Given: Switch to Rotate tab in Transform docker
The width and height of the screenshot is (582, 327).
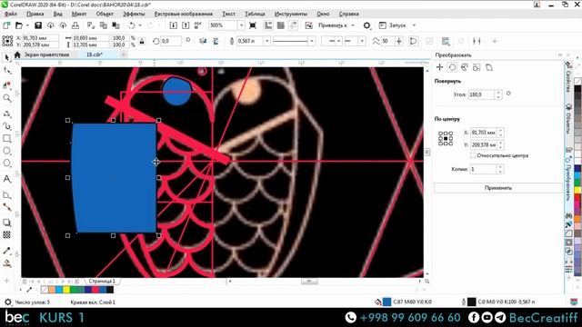Looking at the screenshot, I should point(452,67).
